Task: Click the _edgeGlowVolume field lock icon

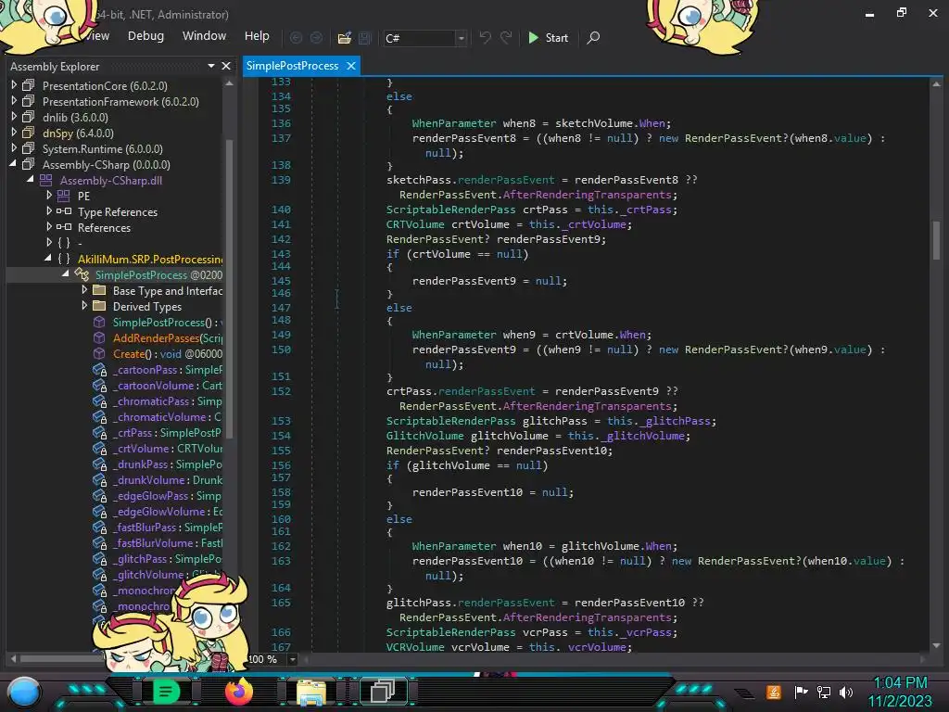Action: [x=99, y=512]
